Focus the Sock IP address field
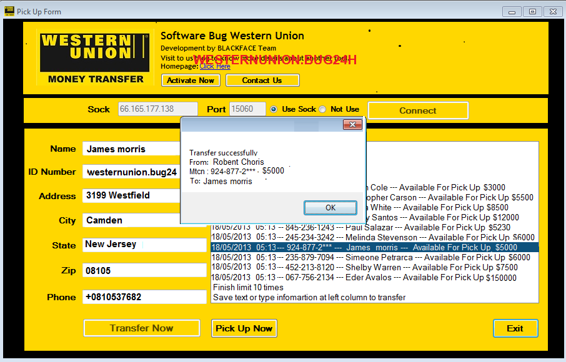 (x=158, y=109)
